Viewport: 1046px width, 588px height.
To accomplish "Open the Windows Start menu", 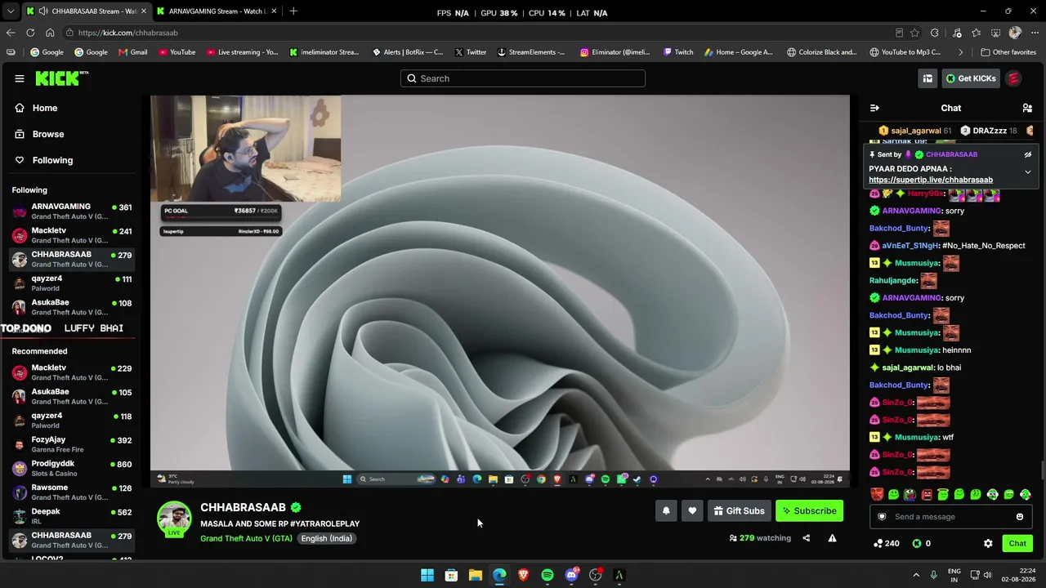I will (x=427, y=575).
